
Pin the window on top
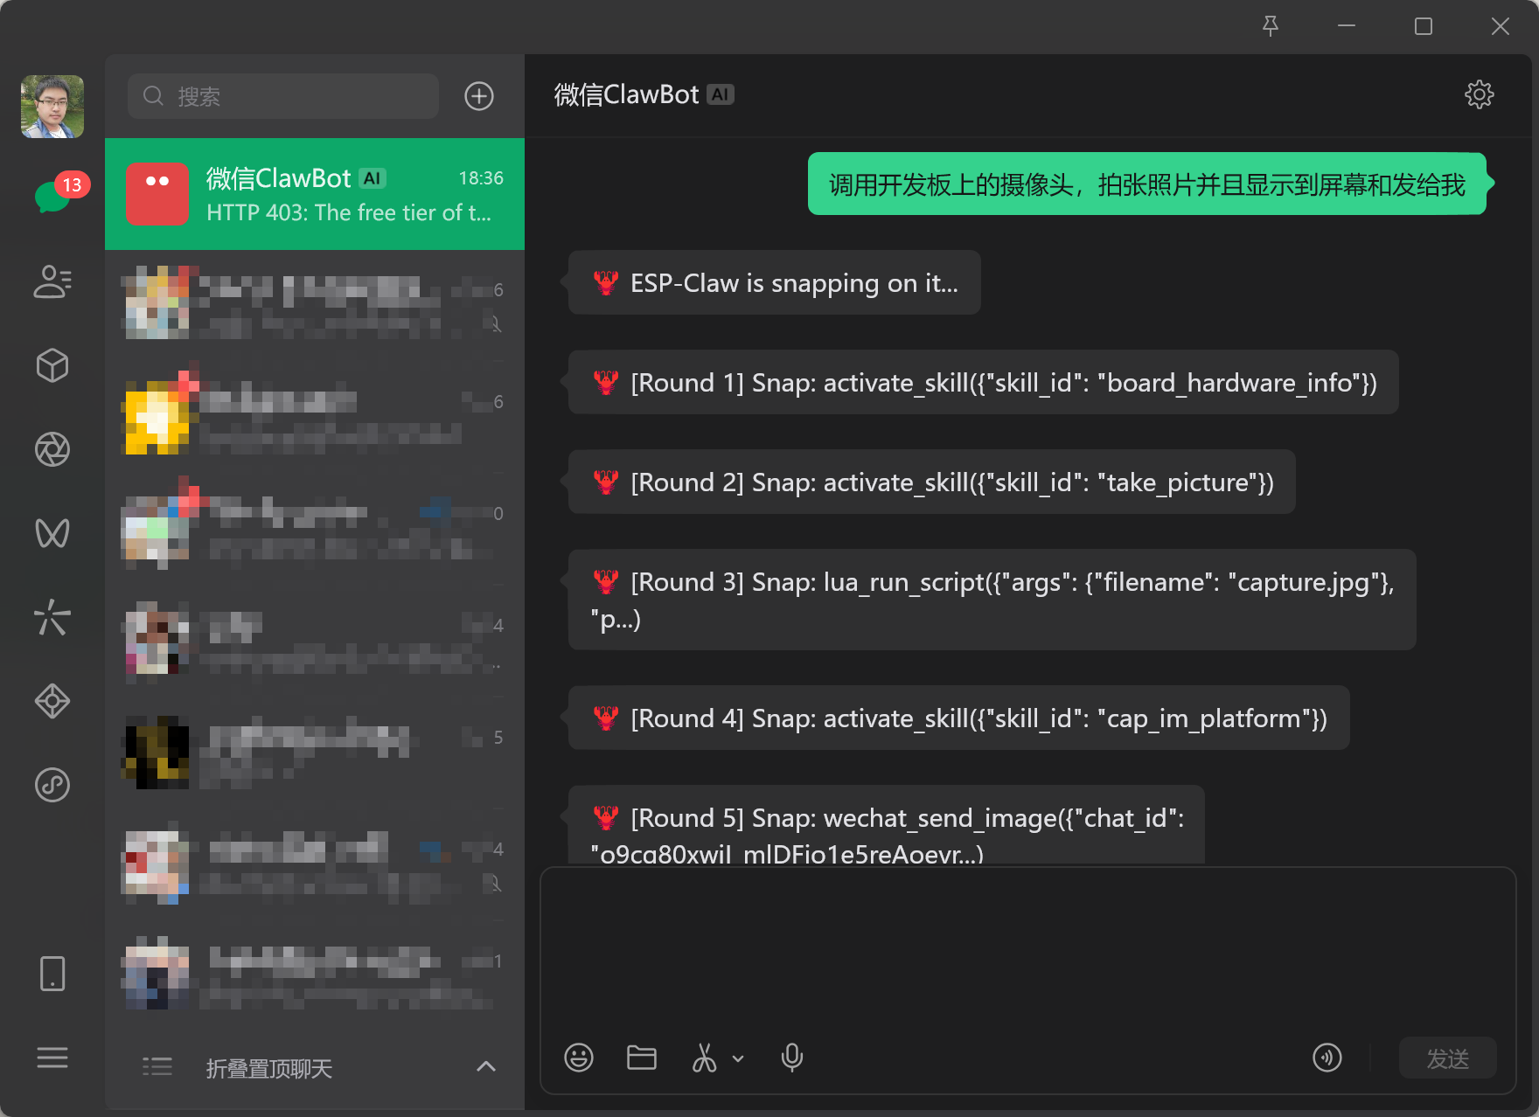1271,26
